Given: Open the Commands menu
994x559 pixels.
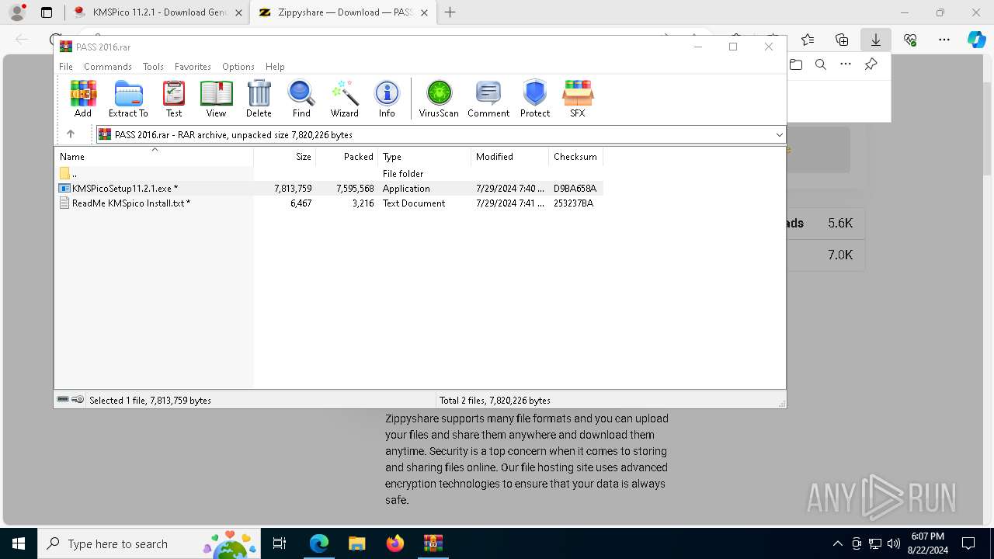Looking at the screenshot, I should pos(108,67).
